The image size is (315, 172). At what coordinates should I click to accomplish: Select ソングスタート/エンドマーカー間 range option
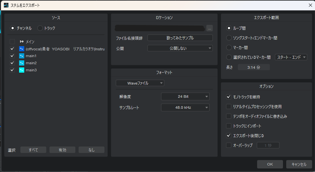coord(229,38)
